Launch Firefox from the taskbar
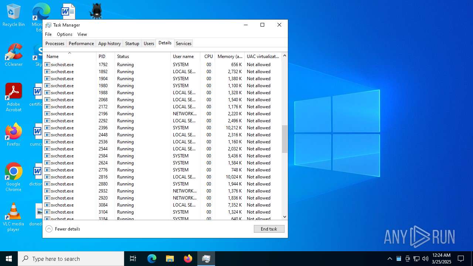 tap(188, 259)
